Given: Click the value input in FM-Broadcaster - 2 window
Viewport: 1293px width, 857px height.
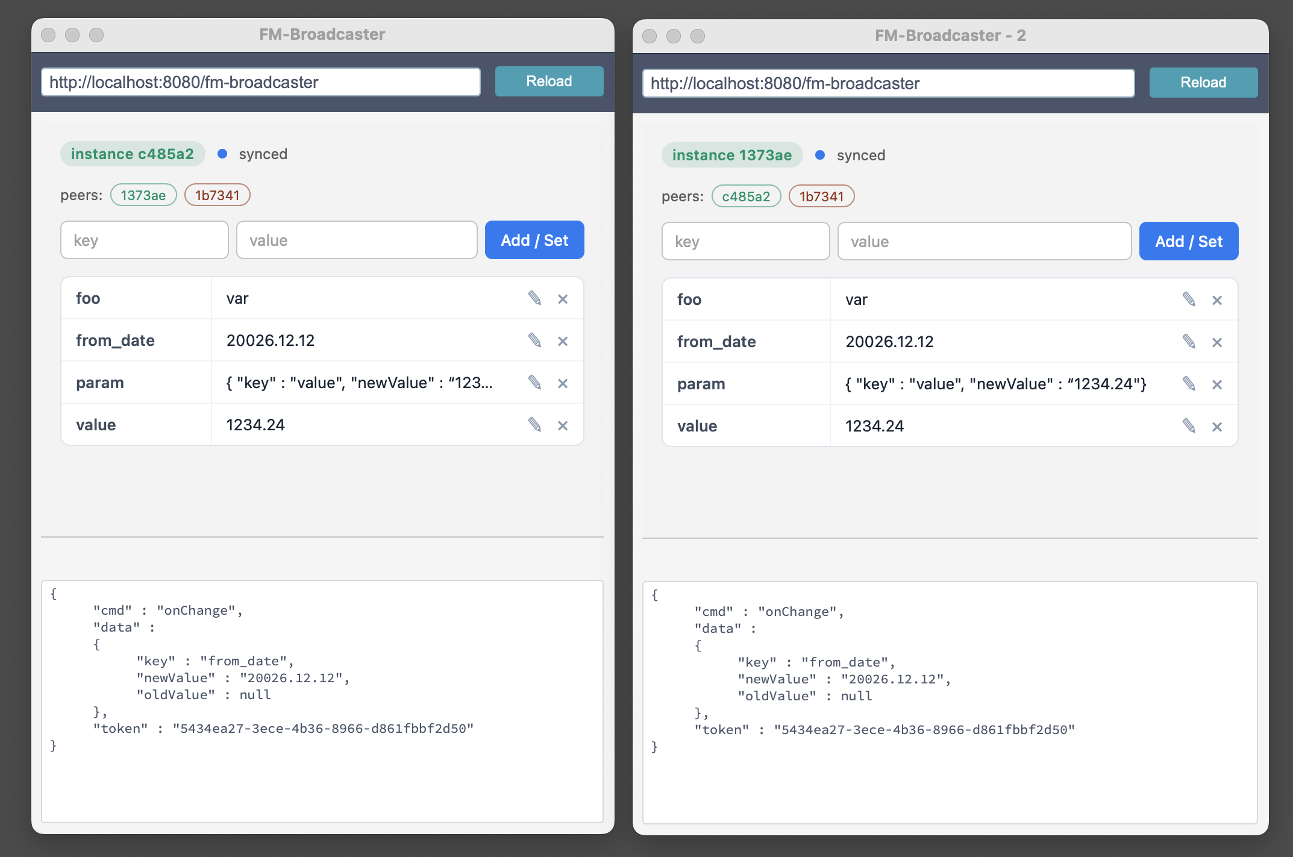Looking at the screenshot, I should click(985, 241).
